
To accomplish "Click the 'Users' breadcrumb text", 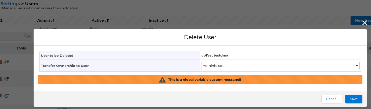I will point(32,4).
